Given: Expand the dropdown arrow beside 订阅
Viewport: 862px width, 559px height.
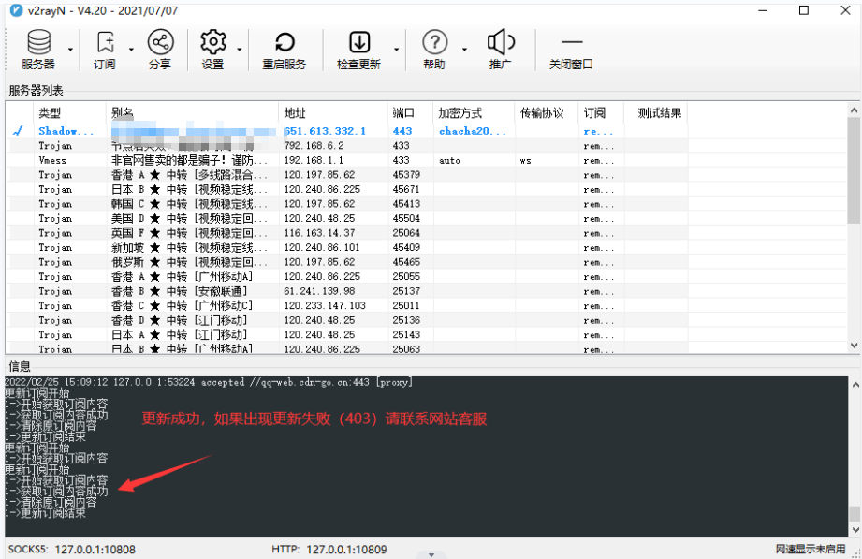Looking at the screenshot, I should pos(131,49).
